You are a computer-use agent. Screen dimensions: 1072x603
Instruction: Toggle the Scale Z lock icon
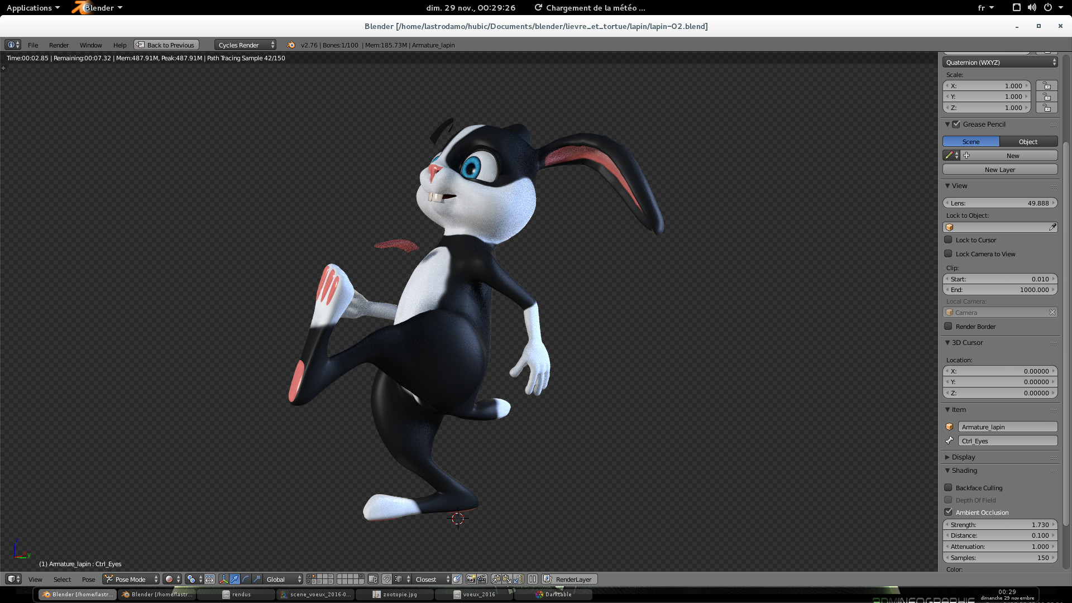coord(1047,108)
